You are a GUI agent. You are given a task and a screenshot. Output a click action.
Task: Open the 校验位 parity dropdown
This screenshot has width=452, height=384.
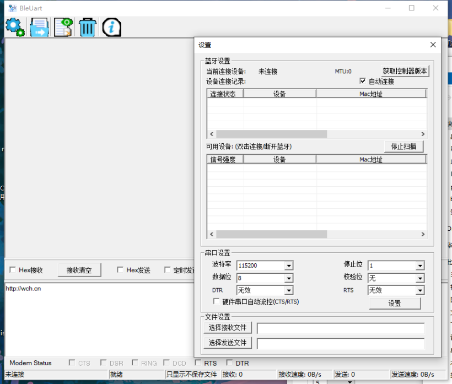[420, 278]
